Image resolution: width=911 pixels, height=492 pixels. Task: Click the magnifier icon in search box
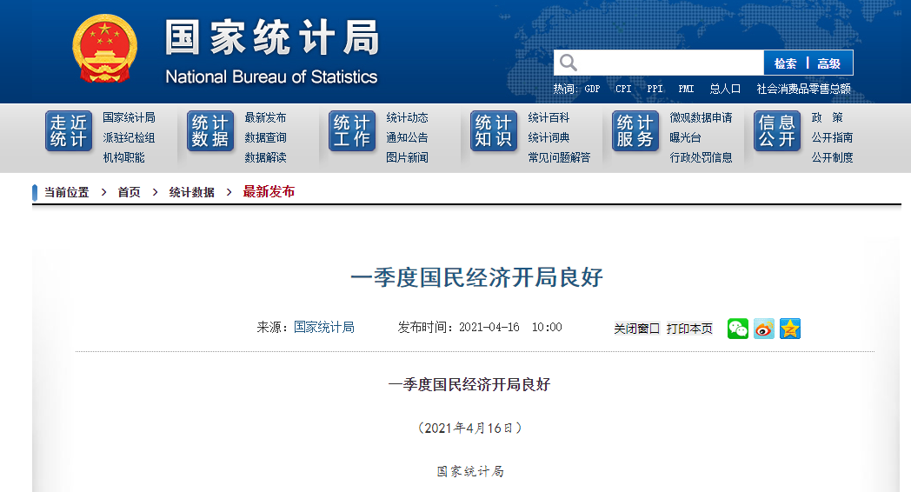tap(569, 63)
